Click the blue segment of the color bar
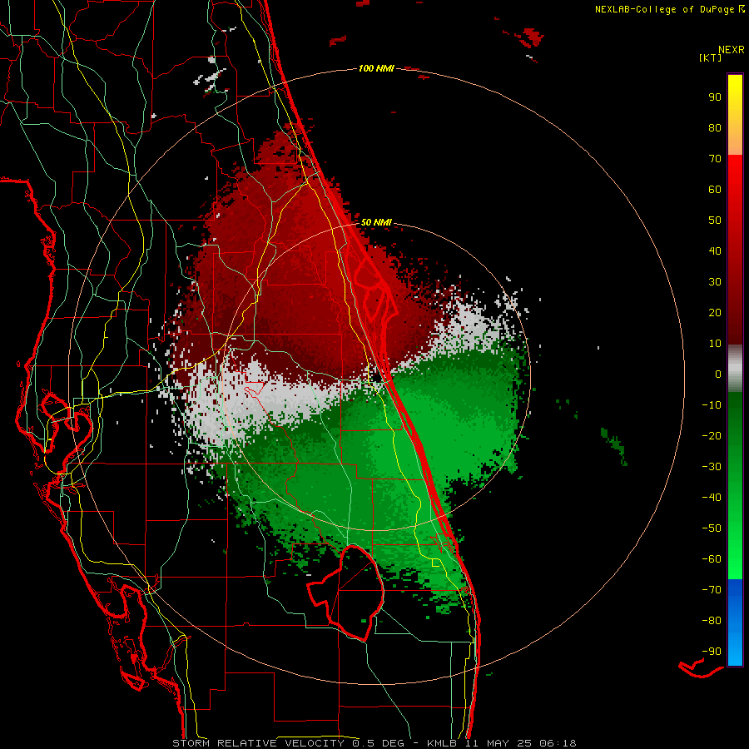Image resolution: width=749 pixels, height=749 pixels. (x=735, y=623)
